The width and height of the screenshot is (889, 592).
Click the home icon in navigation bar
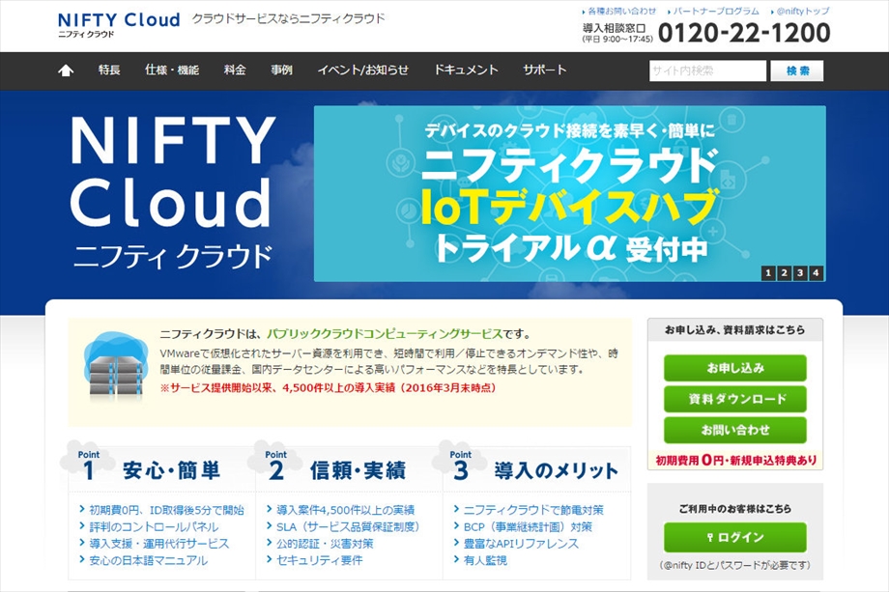point(66,70)
